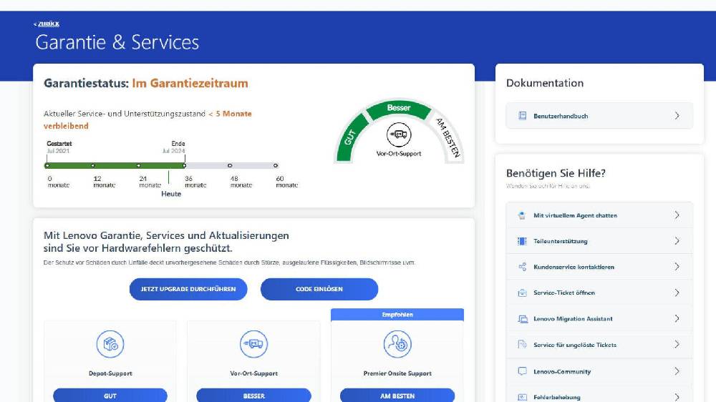Image resolution: width=716 pixels, height=402 pixels.
Task: Click the Service-Ticket öffnen icon
Action: tap(523, 293)
